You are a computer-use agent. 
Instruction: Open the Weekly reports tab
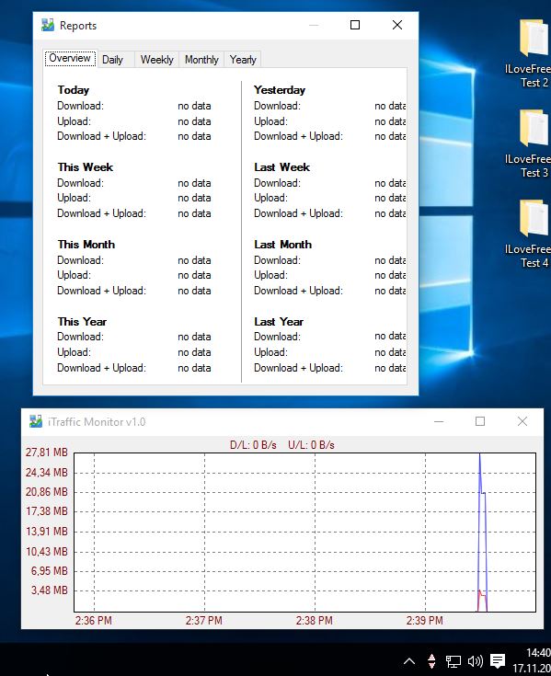[157, 60]
